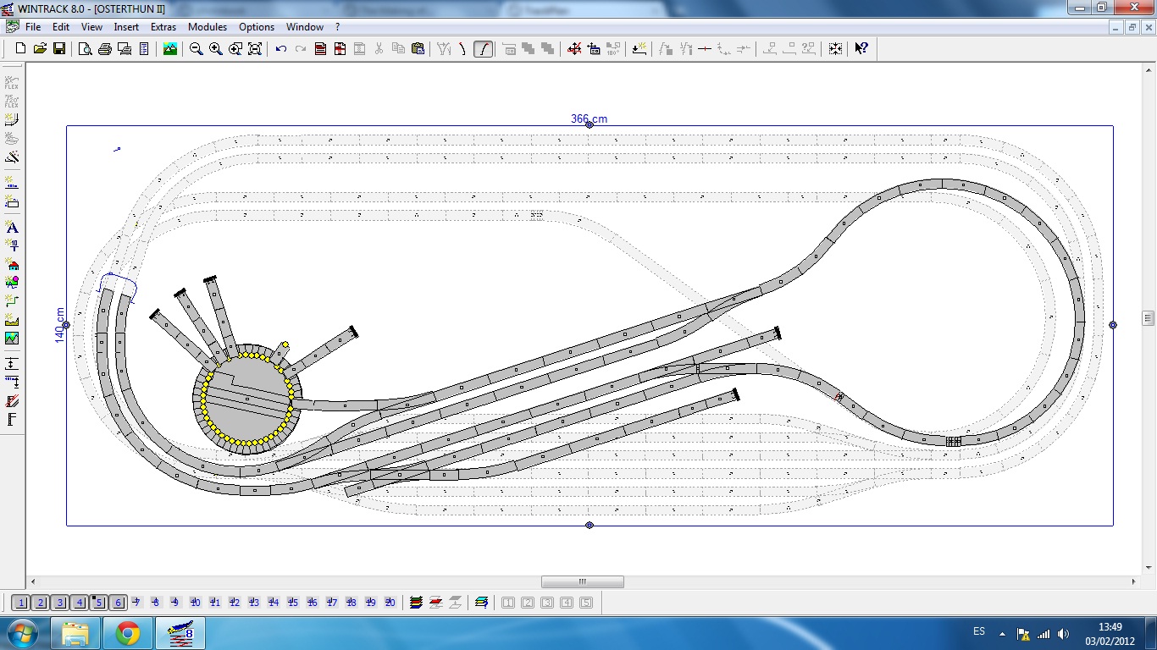Open the Extras menu
Image resolution: width=1157 pixels, height=650 pixels.
point(163,27)
